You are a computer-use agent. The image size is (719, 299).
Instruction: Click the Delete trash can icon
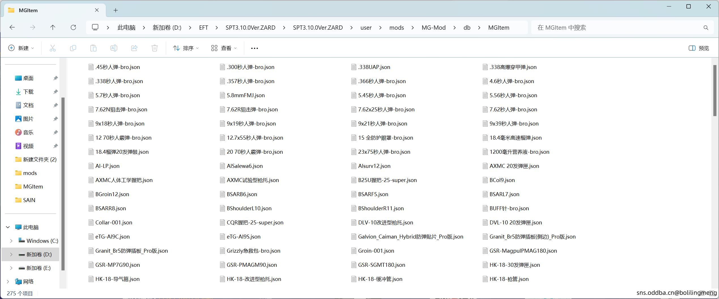tap(155, 48)
